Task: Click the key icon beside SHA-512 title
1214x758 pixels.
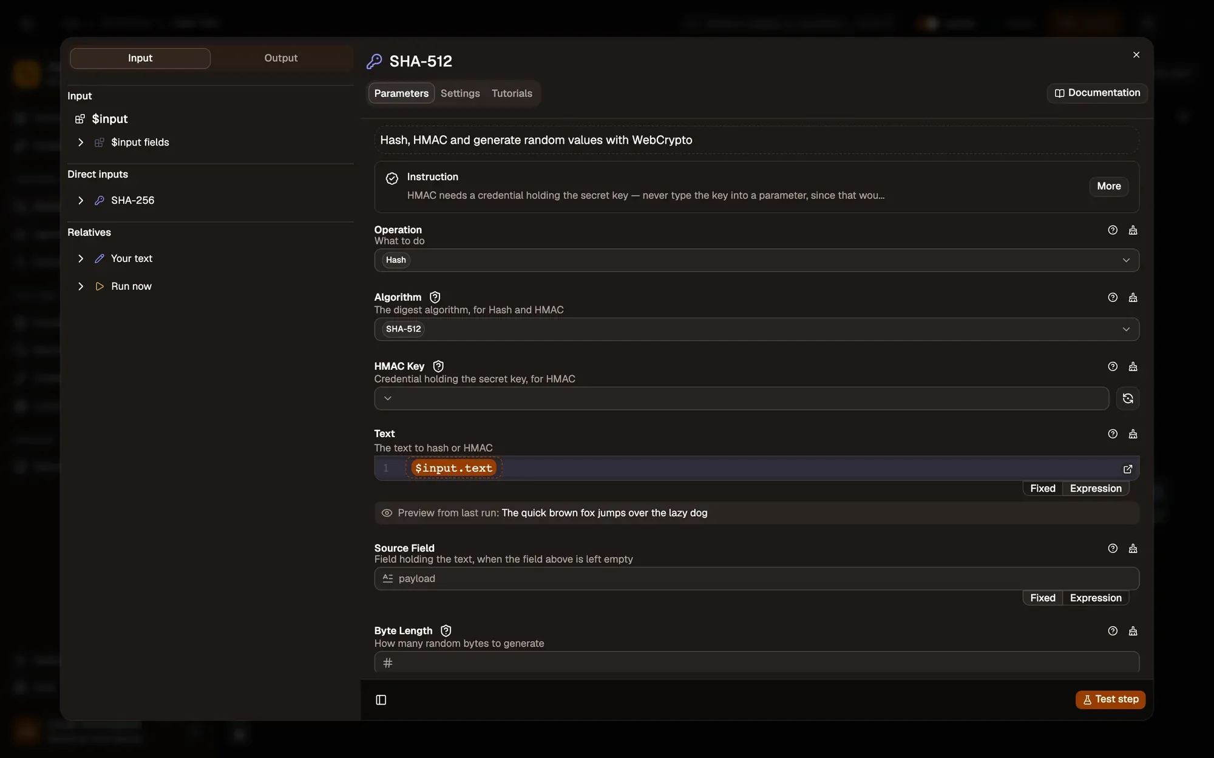Action: click(x=374, y=61)
